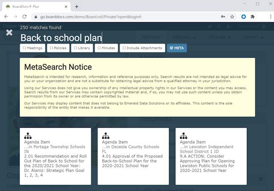Click the browser forward arrow

[x=15, y=17]
